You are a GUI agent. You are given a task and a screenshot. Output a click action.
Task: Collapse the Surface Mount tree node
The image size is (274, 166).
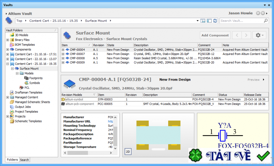[12, 68]
